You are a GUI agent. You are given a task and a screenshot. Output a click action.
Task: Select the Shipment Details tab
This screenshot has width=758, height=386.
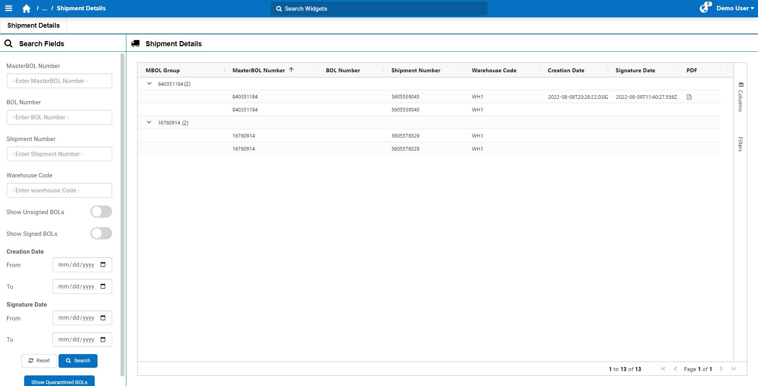[34, 25]
